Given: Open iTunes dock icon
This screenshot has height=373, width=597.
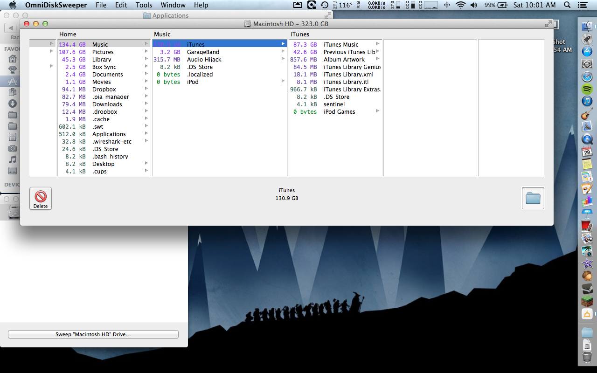Looking at the screenshot, I should point(587,101).
